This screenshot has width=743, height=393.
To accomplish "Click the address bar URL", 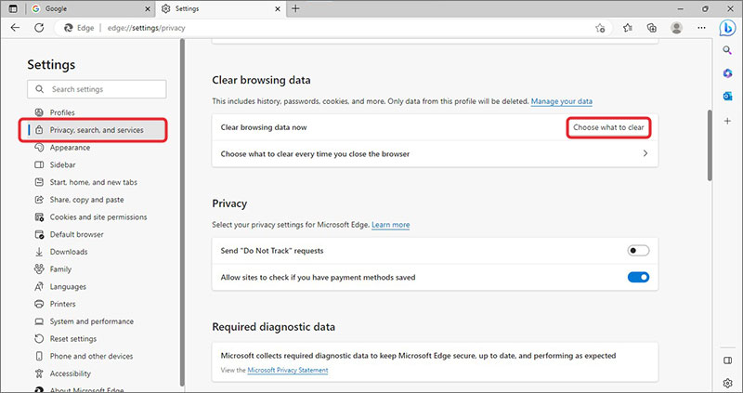I will pos(146,28).
